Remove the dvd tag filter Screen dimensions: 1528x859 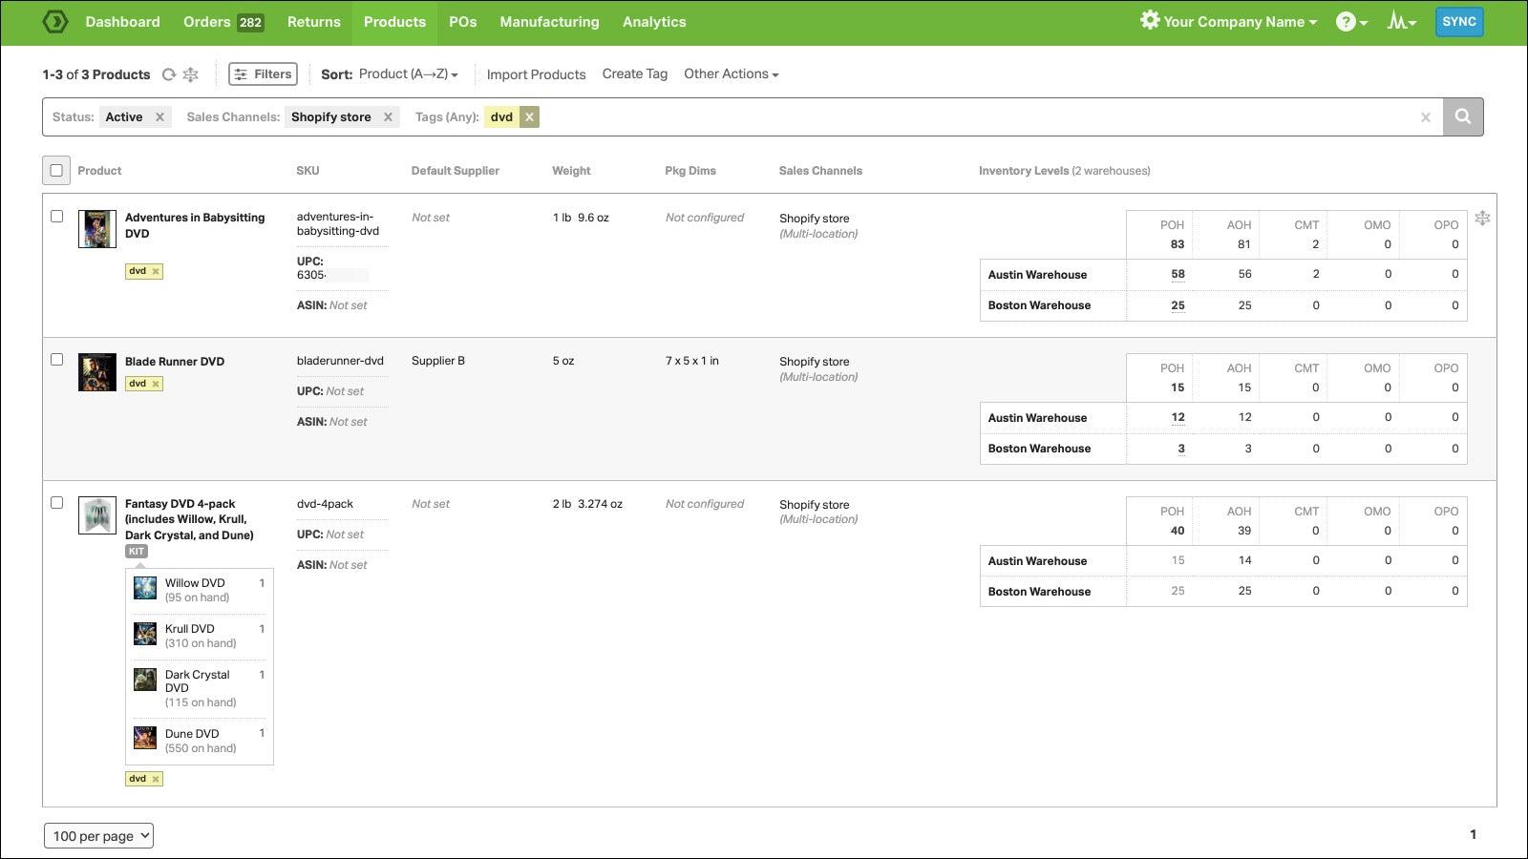529,116
